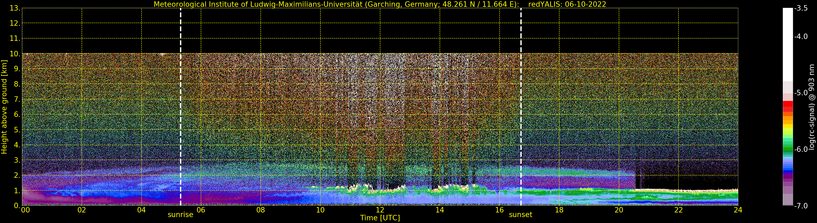
Task: Click the yellow band of the colorbar
Action: point(788,126)
